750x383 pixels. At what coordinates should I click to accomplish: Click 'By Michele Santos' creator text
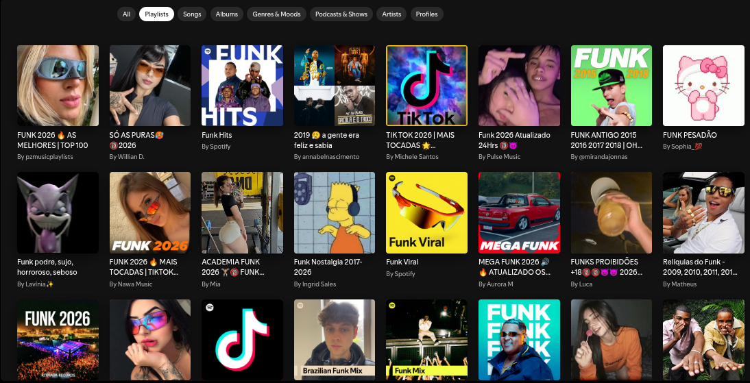(x=412, y=157)
